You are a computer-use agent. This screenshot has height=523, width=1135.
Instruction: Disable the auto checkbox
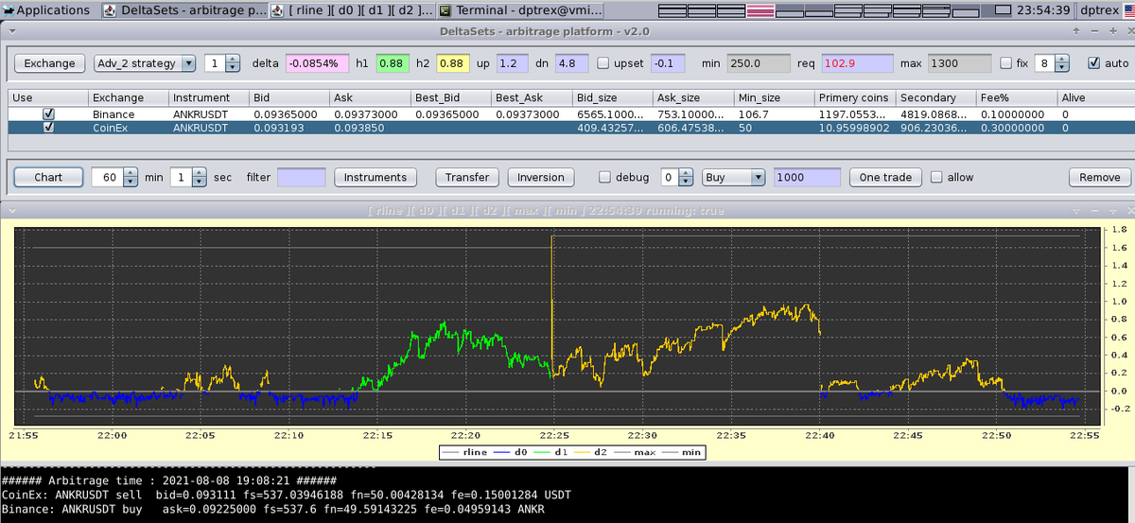coord(1095,63)
